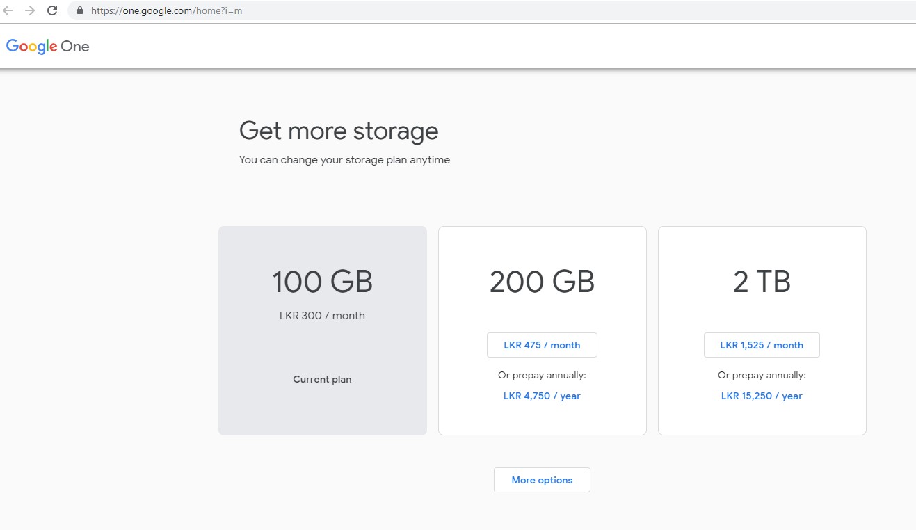
Task: Click the Get more storage heading
Action: tap(339, 131)
